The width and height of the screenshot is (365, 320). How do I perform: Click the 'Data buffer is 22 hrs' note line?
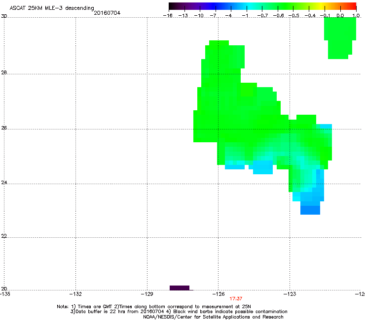(179, 312)
